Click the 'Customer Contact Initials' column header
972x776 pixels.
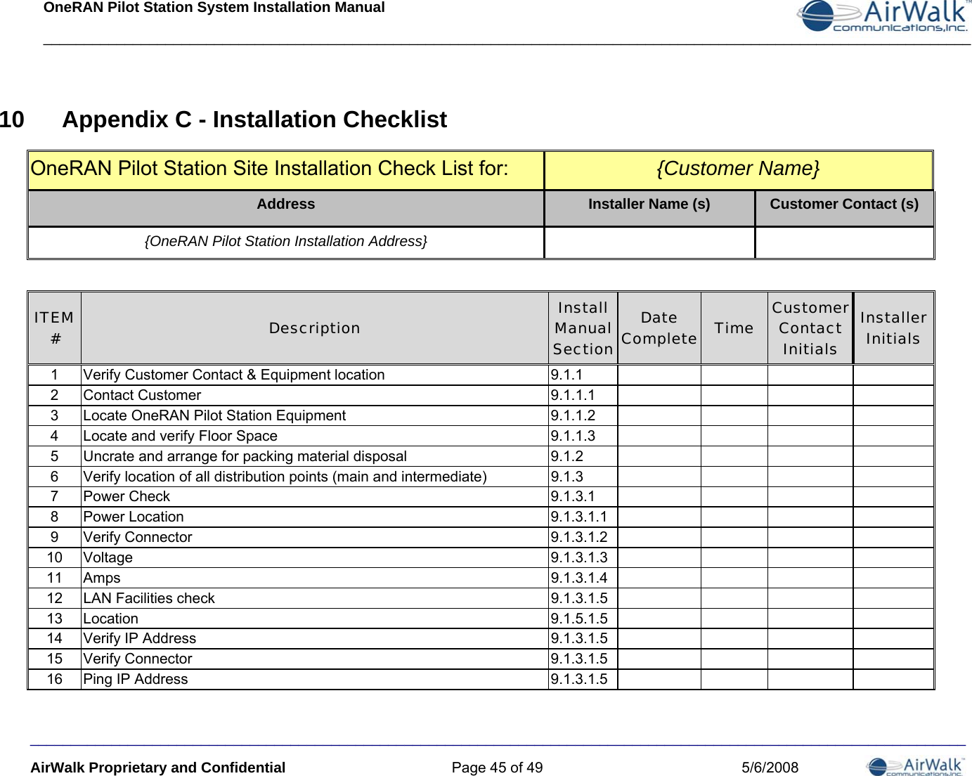click(810, 328)
